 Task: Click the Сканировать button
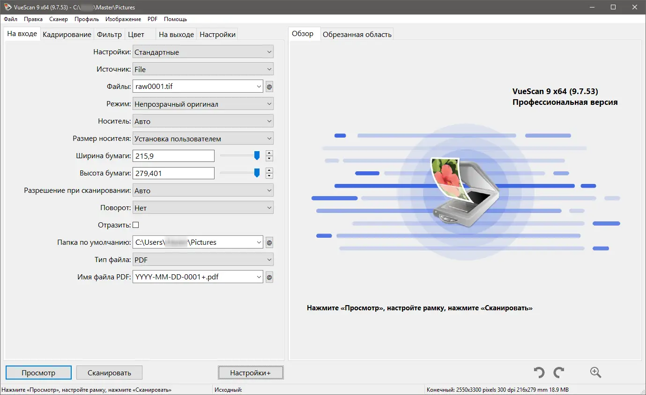tap(109, 373)
